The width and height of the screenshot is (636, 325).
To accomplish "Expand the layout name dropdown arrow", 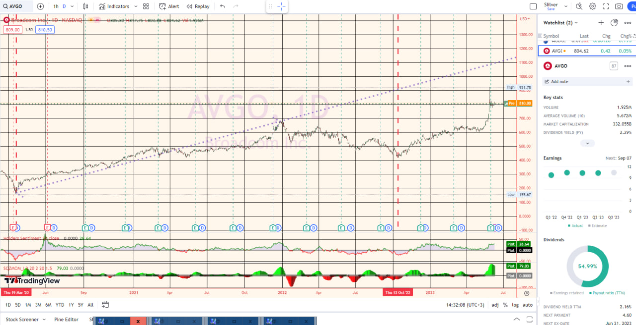I will coord(565,6).
